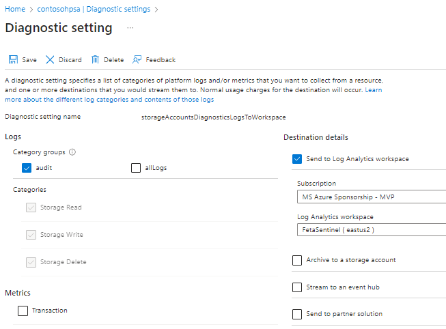Open the Subscription dropdown
Viewport: 446px width, 329px height.
(x=371, y=197)
